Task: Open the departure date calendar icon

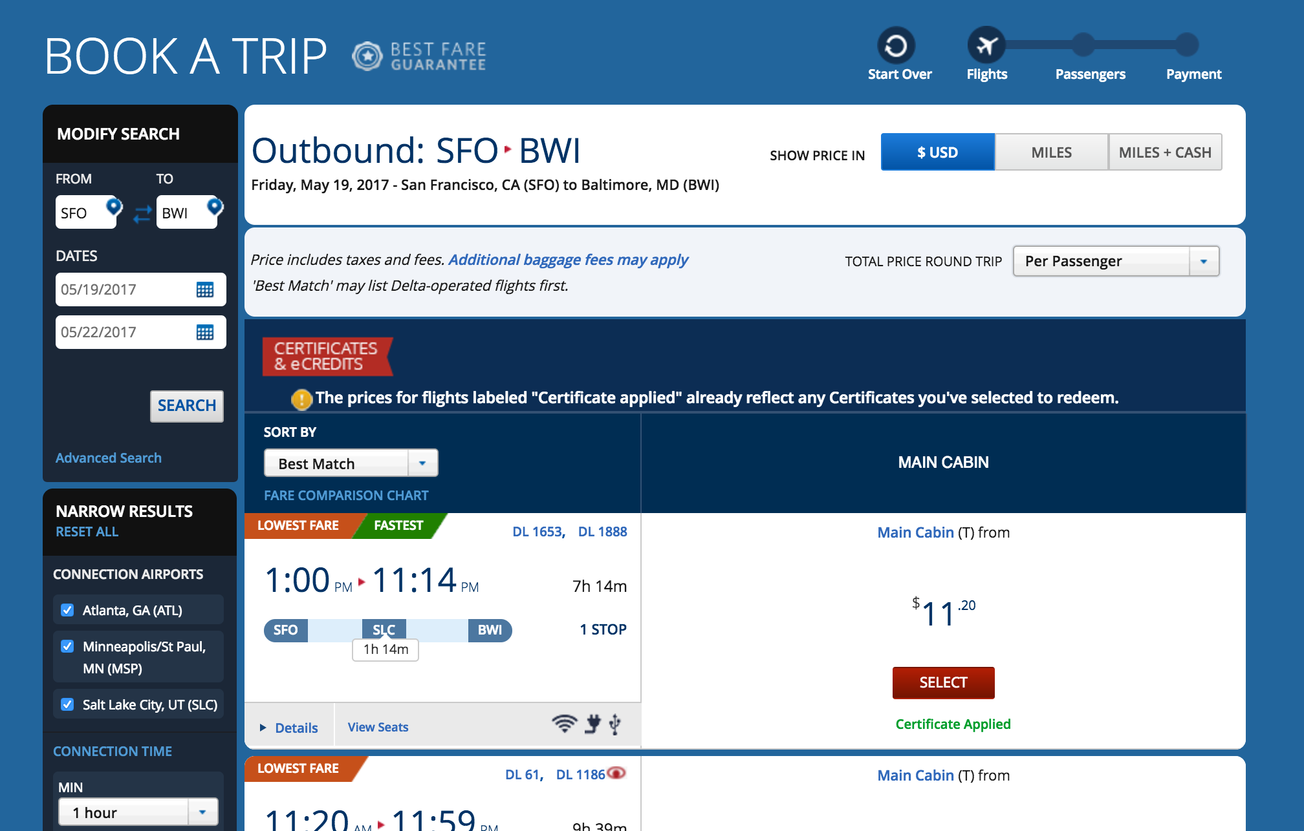Action: 205,289
